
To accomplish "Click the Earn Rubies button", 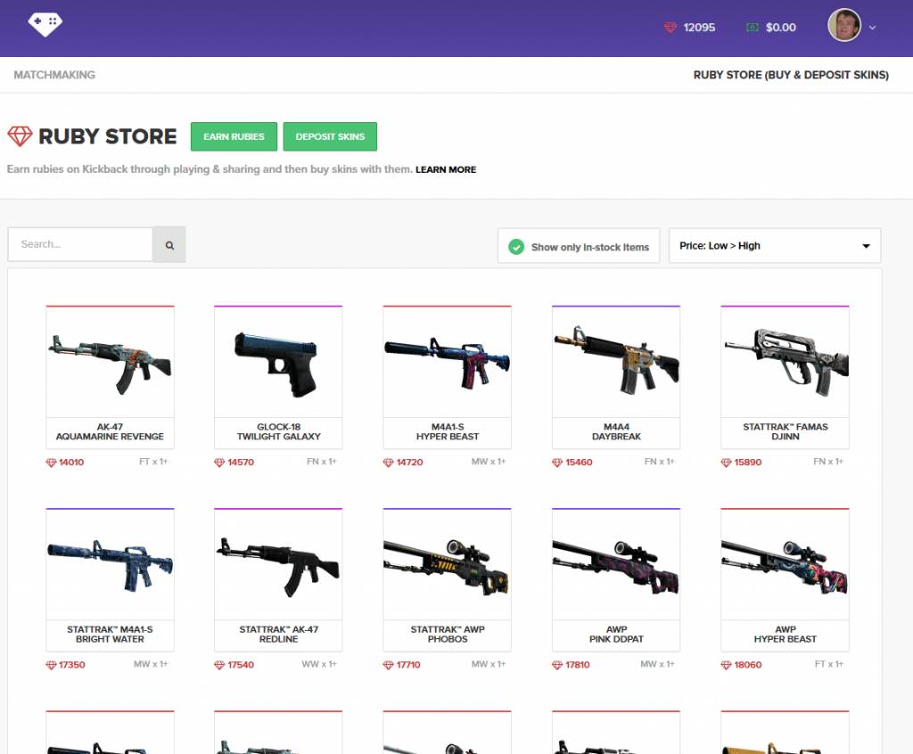I will tap(234, 137).
